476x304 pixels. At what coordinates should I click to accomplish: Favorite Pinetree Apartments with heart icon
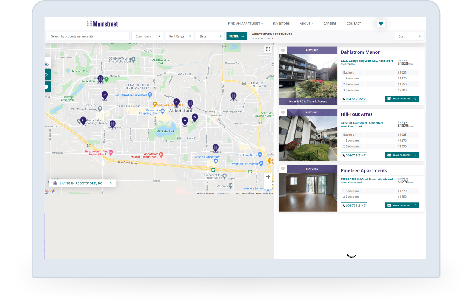283,169
